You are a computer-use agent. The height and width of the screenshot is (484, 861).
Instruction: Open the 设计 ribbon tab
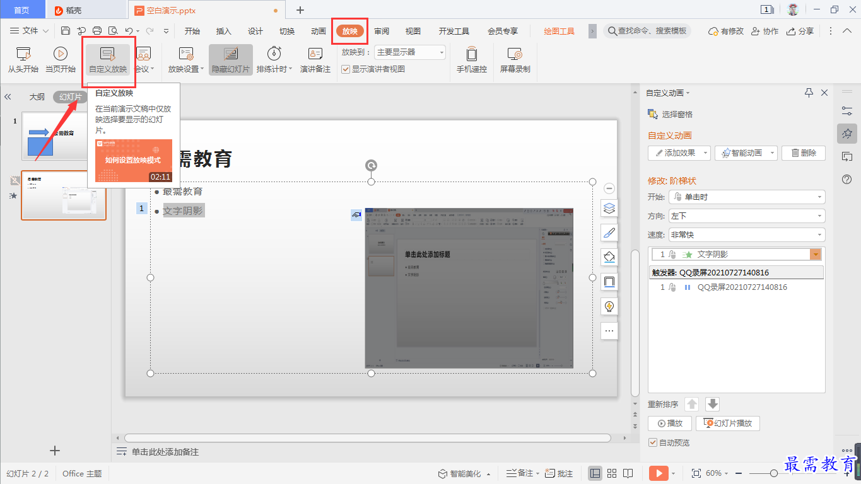255,31
